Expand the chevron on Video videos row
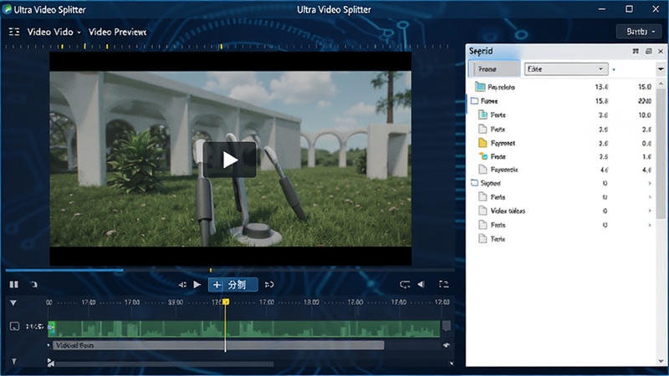The height and width of the screenshot is (376, 669). coord(650,211)
